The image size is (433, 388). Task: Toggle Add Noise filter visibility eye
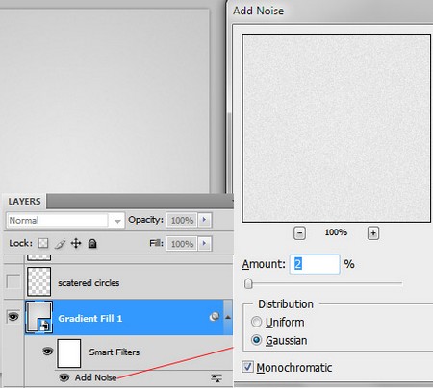tap(64, 377)
